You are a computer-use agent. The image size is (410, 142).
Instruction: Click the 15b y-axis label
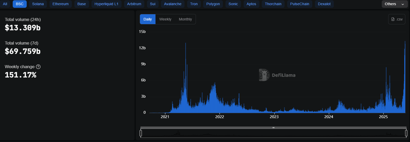pyautogui.click(x=142, y=32)
